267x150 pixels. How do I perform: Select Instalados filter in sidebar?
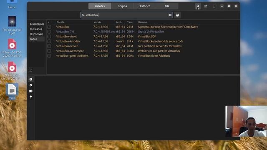tap(36, 29)
